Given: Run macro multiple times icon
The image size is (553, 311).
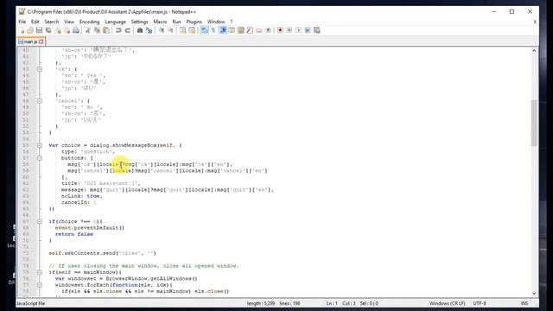Looking at the screenshot, I should click(x=308, y=31).
